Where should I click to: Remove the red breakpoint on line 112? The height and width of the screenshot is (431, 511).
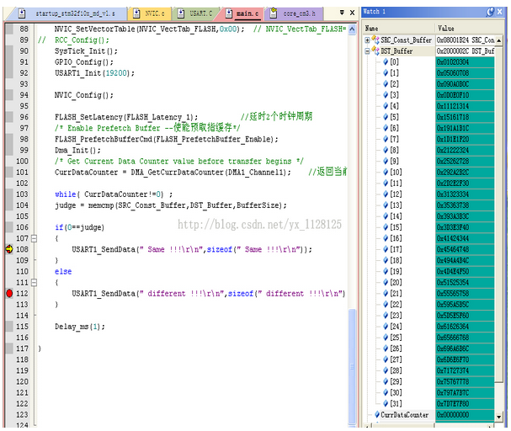tap(9, 294)
